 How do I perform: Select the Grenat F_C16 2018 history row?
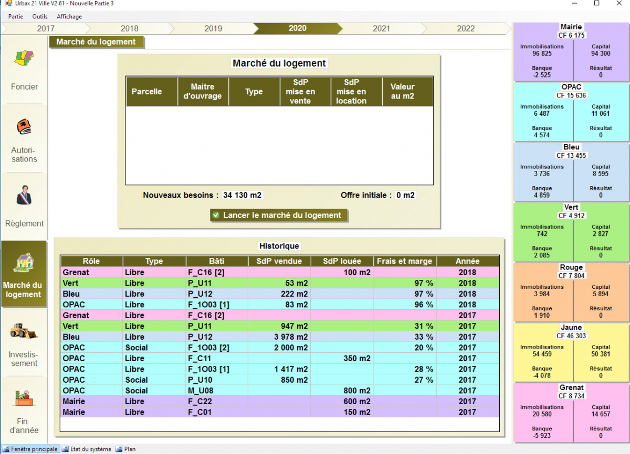coord(279,273)
